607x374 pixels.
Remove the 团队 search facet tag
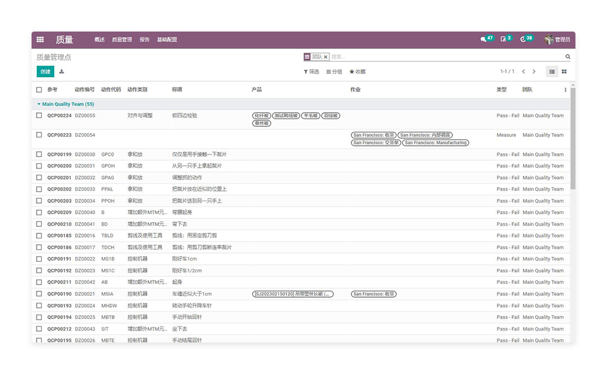pos(326,57)
